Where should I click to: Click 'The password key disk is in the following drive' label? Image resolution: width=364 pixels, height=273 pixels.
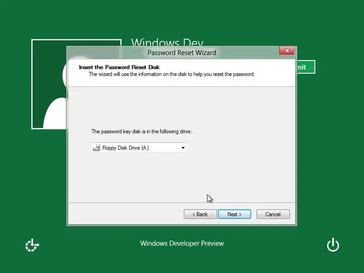[x=142, y=131]
